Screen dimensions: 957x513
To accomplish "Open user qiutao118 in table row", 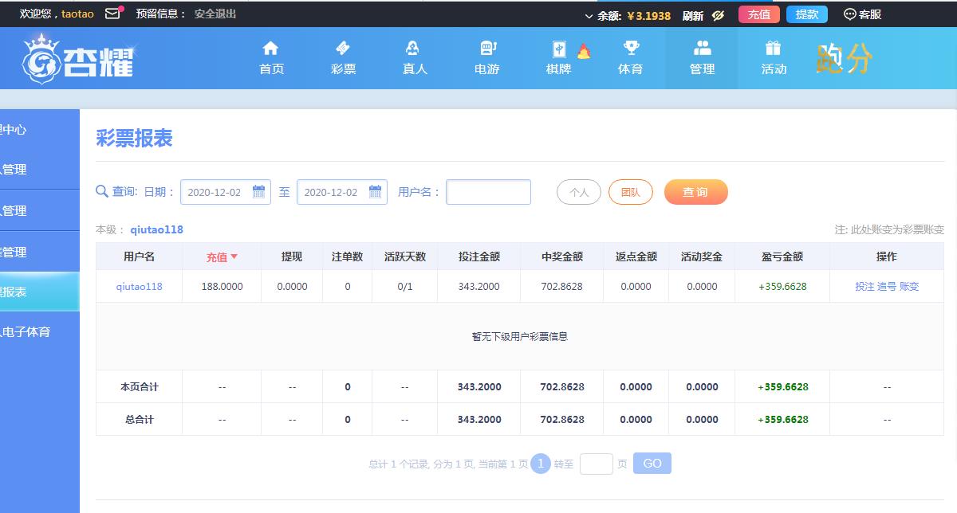I will pos(139,286).
